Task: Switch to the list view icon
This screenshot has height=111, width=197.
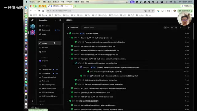Action: pos(165,27)
